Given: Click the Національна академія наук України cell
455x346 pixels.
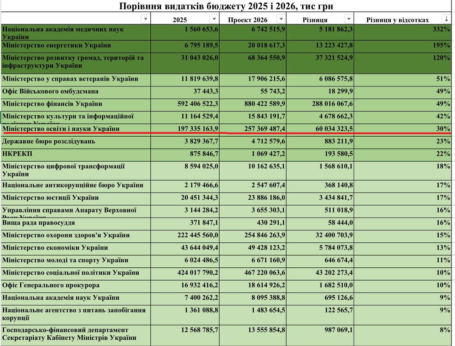Looking at the screenshot, I should click(61, 298).
